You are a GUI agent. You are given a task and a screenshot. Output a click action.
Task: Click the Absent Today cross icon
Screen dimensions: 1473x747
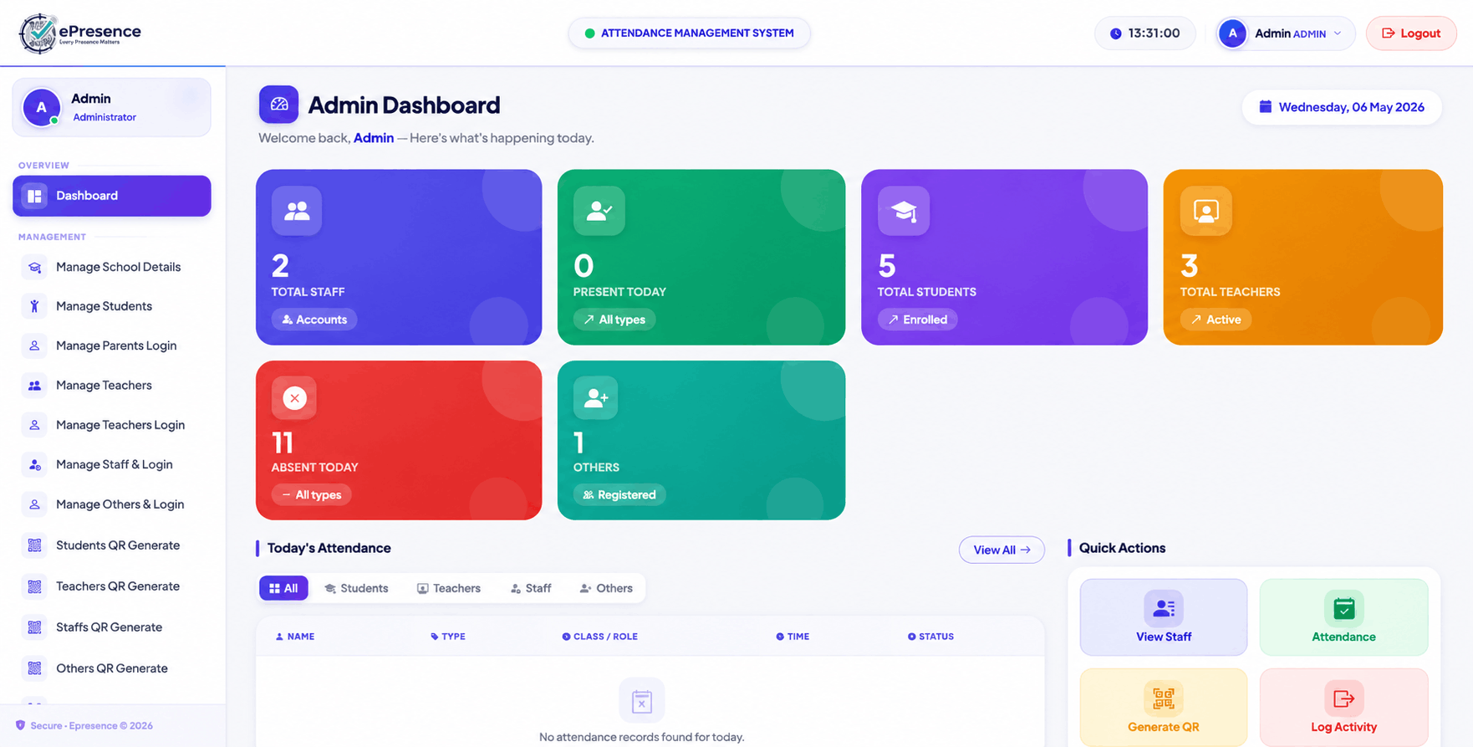pos(294,398)
